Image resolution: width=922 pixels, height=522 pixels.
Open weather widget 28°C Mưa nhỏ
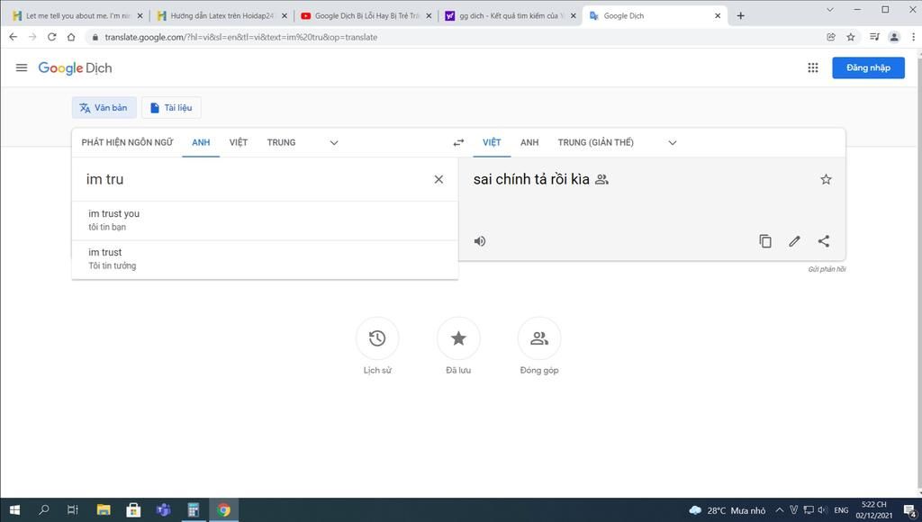click(x=728, y=510)
